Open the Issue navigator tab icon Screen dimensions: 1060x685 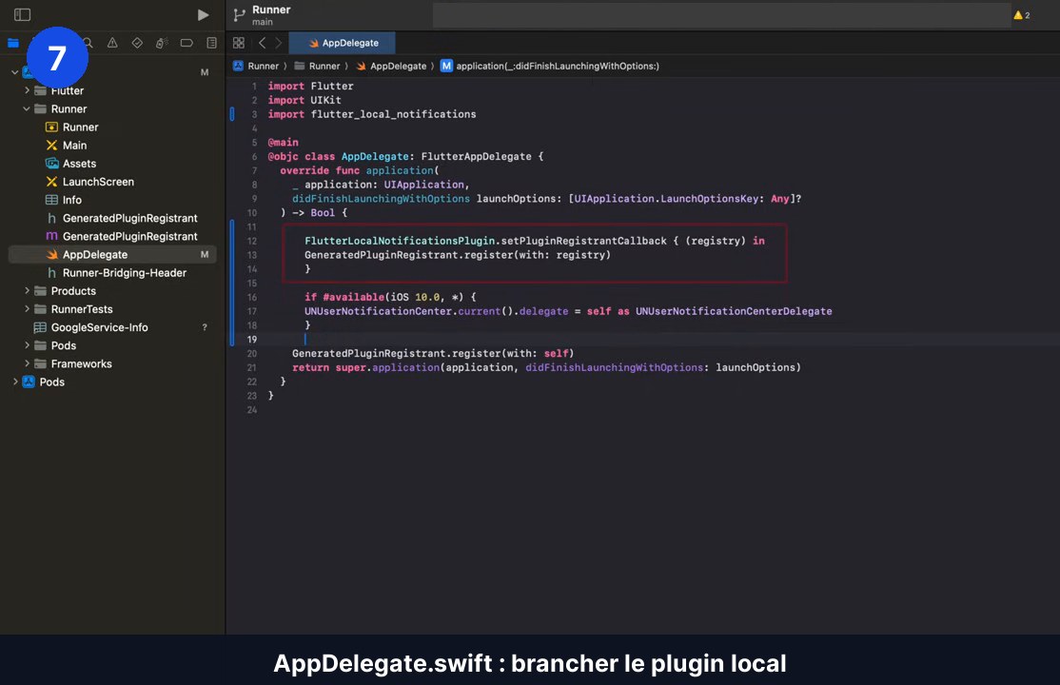click(112, 43)
